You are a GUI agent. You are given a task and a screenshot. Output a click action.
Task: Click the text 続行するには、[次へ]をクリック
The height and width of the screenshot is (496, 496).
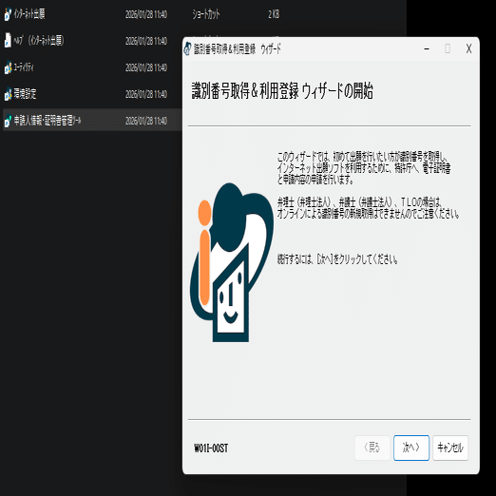coord(337,259)
